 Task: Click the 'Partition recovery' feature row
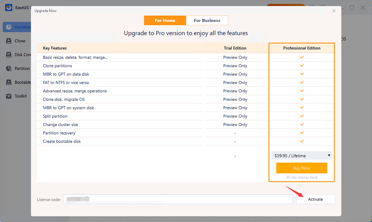[x=119, y=133]
